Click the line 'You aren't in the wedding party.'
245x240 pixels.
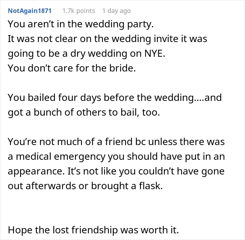[81, 24]
